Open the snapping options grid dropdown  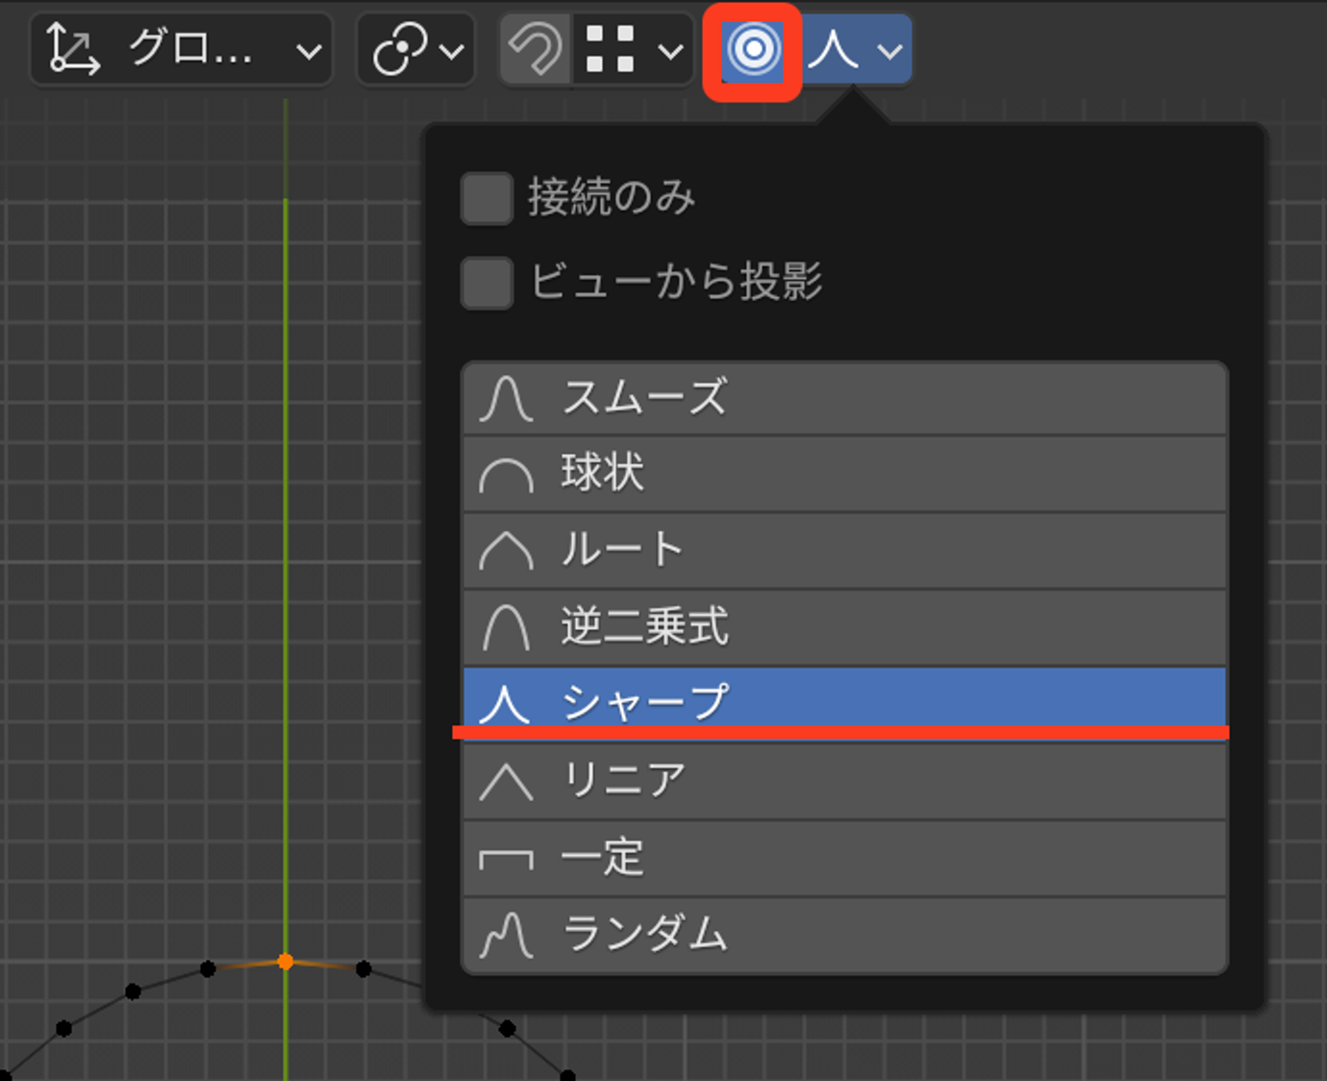[634, 49]
